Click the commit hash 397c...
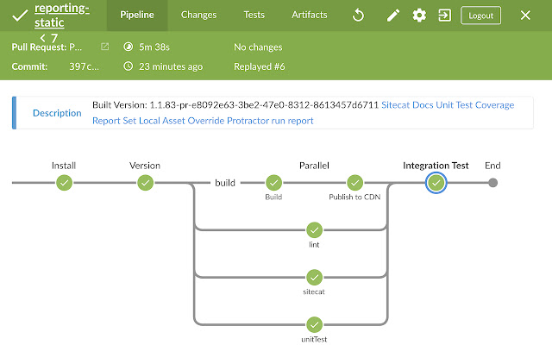This screenshot has width=552, height=345. tap(84, 66)
